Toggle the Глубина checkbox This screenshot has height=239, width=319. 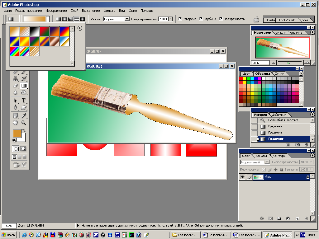pyautogui.click(x=201, y=19)
